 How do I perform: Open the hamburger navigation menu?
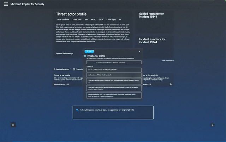(x=6, y=4)
